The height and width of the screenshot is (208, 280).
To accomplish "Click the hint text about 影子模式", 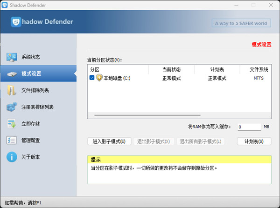I will click(x=154, y=168).
